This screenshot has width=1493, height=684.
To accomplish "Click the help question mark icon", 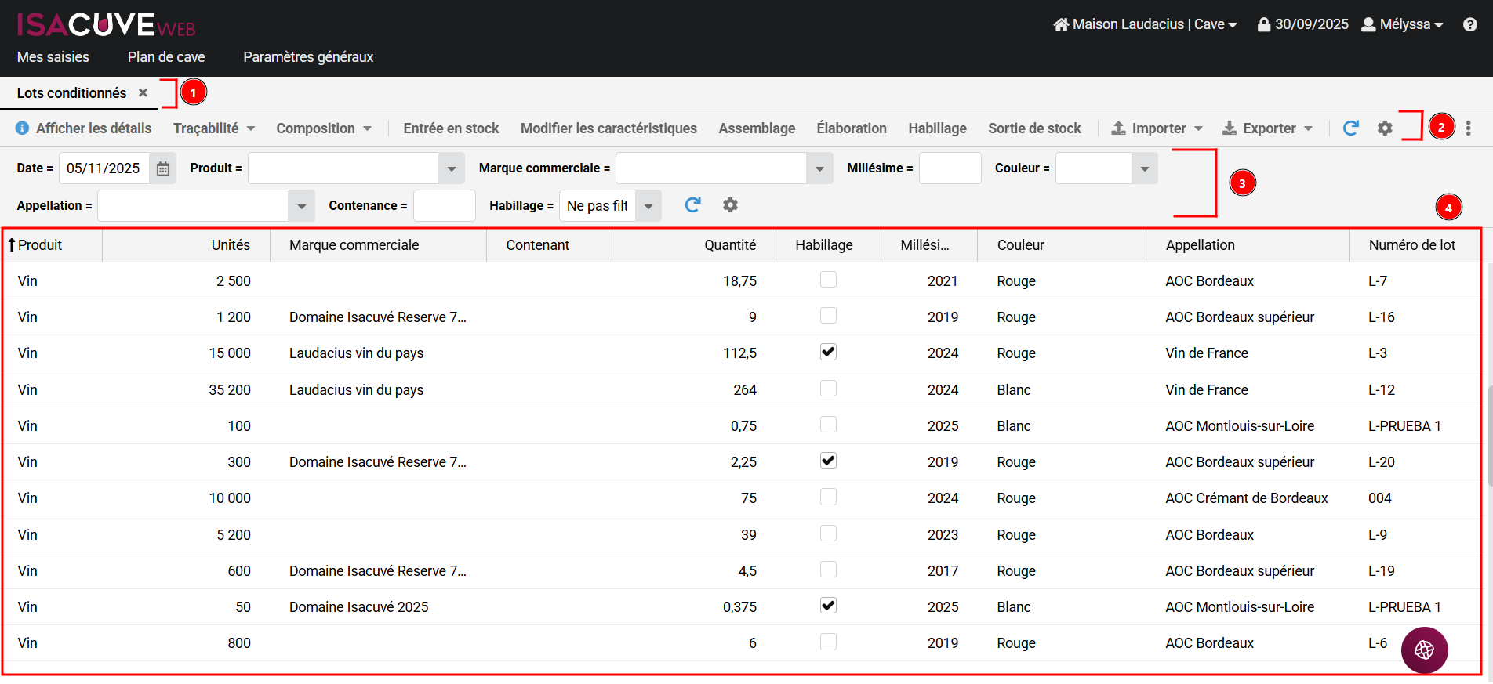I will [1469, 24].
